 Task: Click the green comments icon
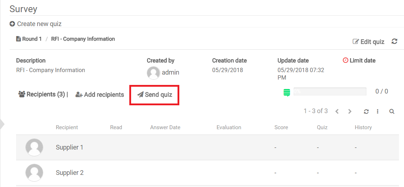[286, 92]
